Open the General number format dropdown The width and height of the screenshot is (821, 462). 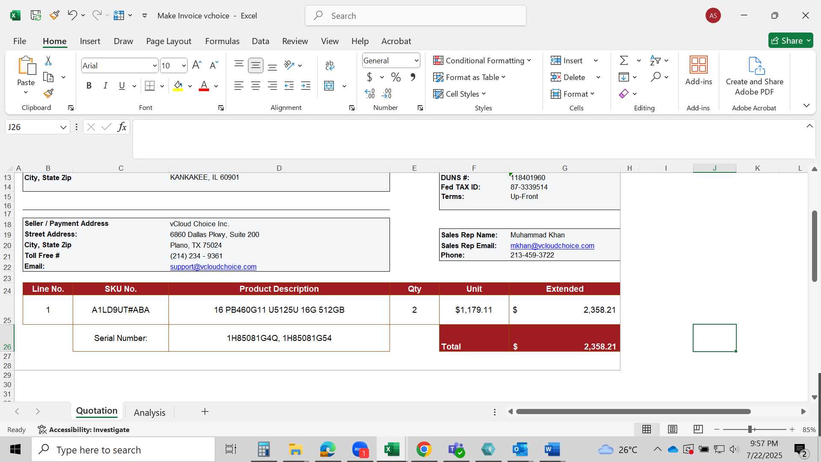point(416,61)
